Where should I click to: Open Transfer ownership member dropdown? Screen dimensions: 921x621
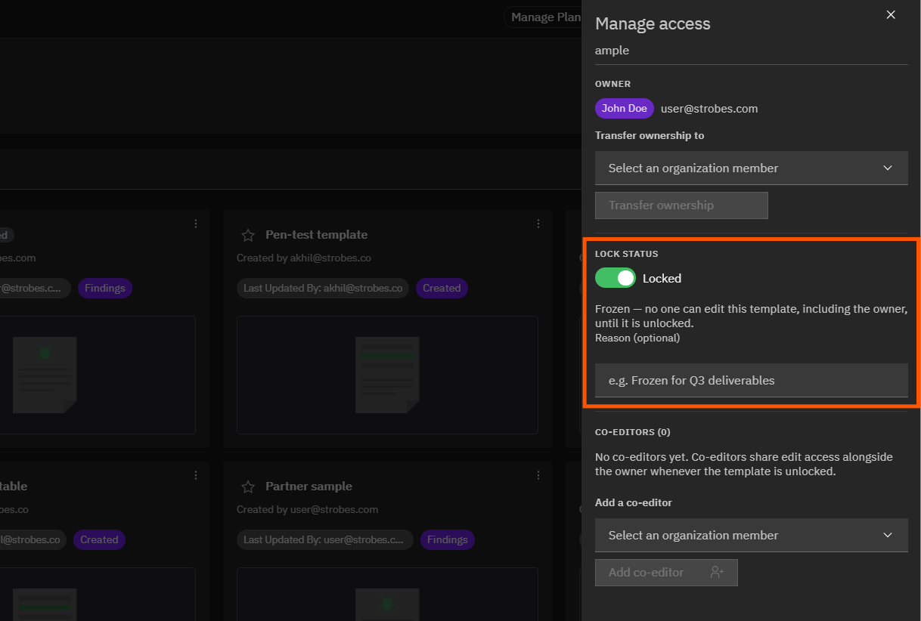(752, 168)
